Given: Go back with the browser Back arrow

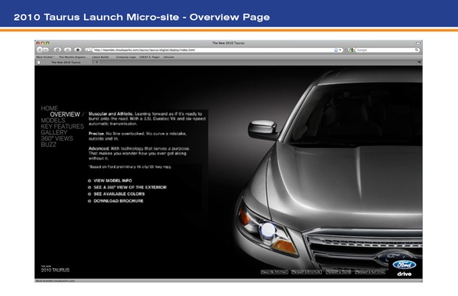Looking at the screenshot, I should [40, 50].
